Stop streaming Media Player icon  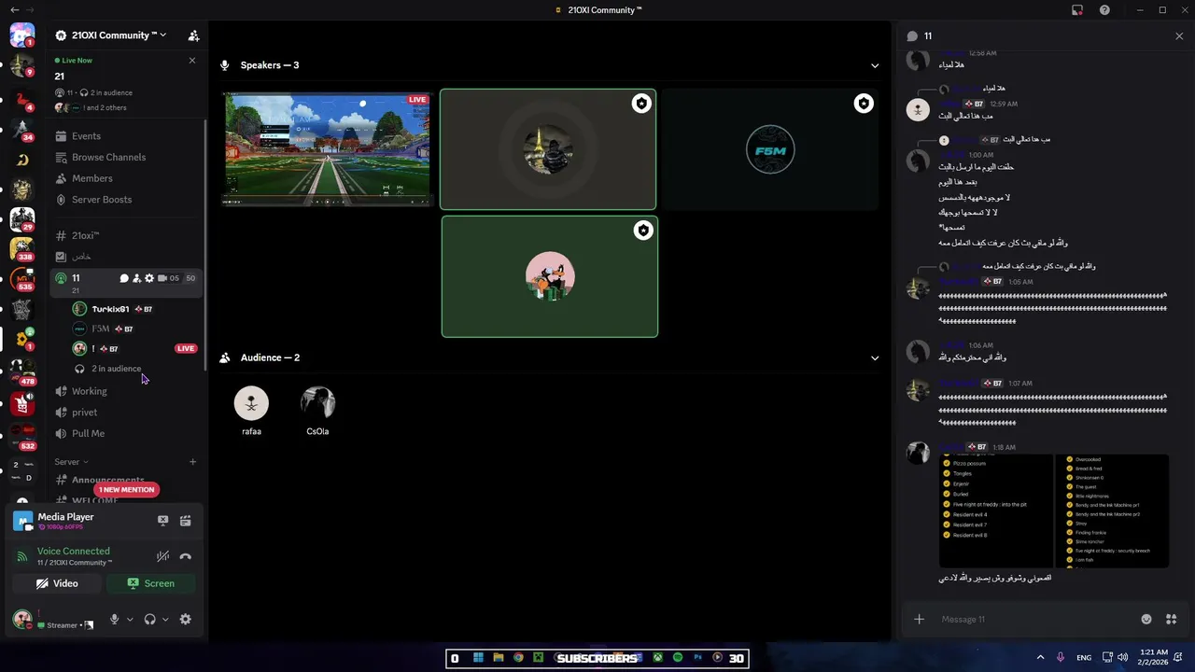162,521
